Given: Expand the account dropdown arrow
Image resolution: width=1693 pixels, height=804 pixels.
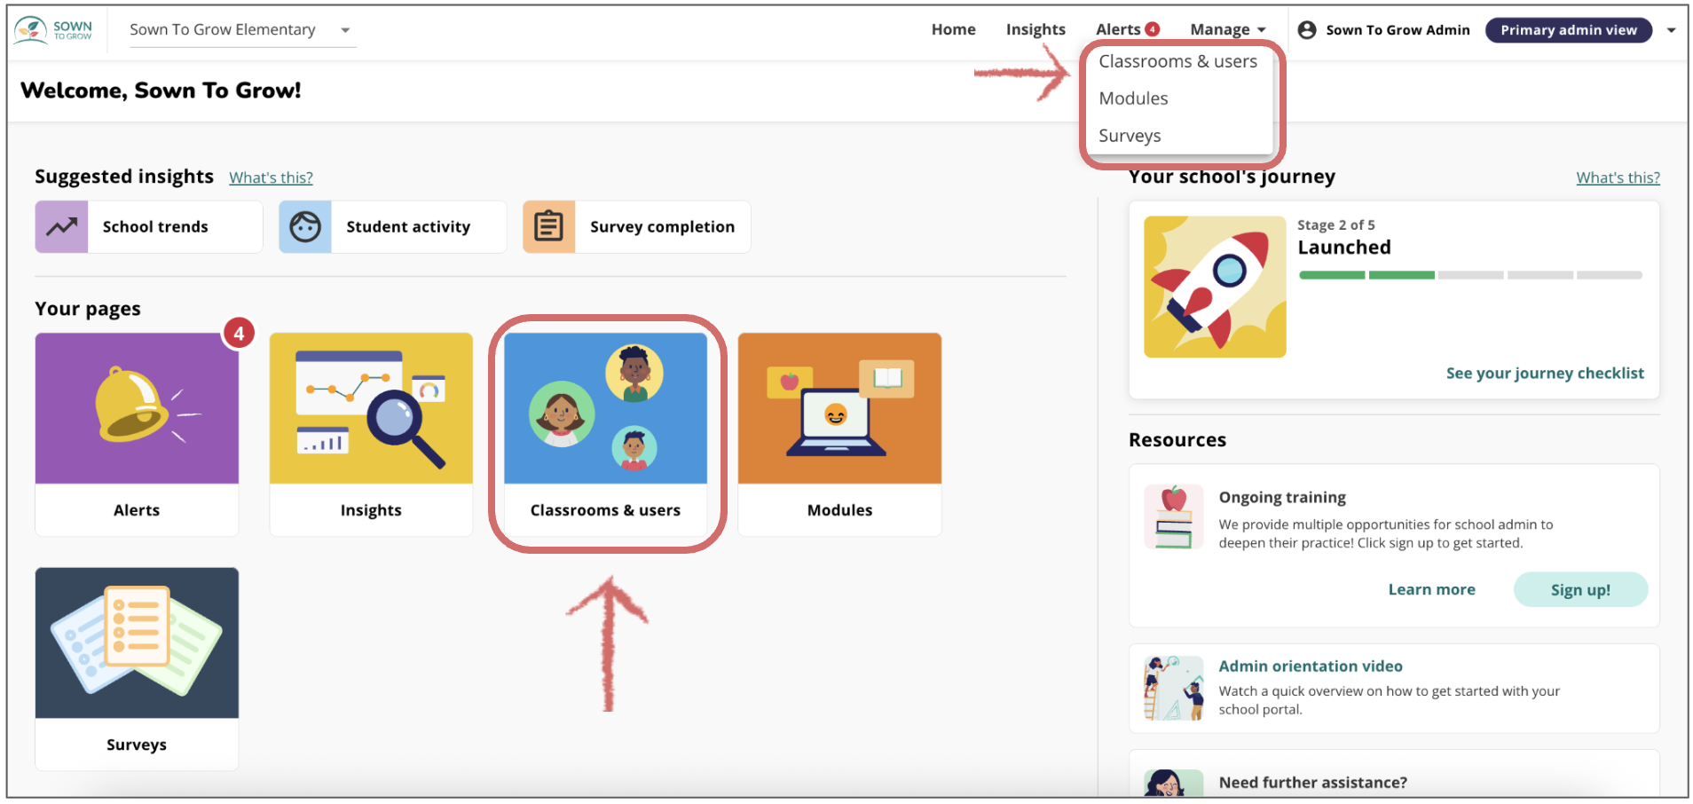Looking at the screenshot, I should point(1671,30).
